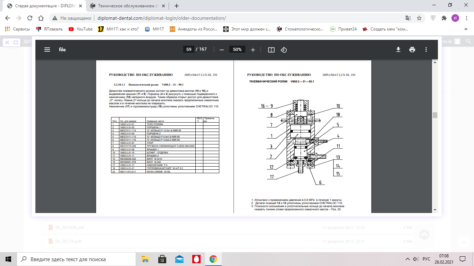Open the Chrome extensions puzzle icon
Screen dimensions: 474x266
click(444, 18)
